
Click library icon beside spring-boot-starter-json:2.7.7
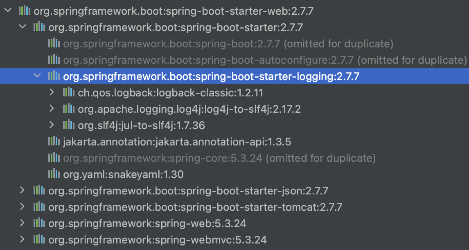coord(39,190)
